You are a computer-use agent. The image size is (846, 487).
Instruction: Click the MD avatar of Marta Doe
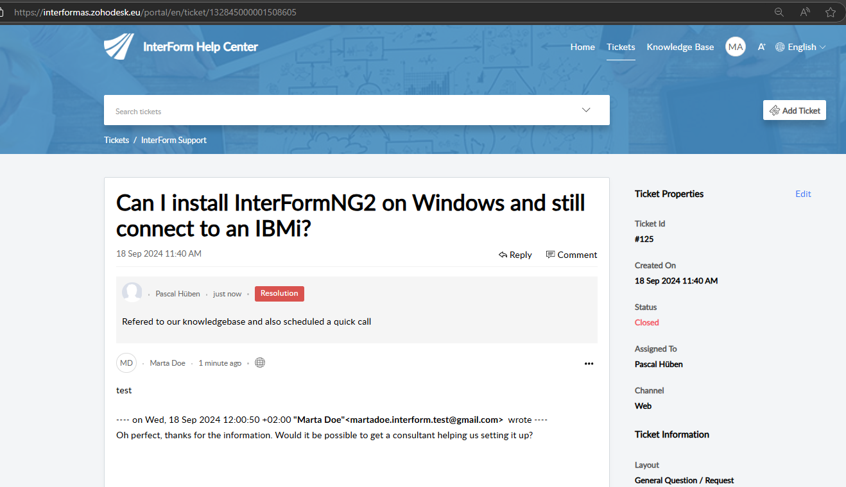point(126,363)
